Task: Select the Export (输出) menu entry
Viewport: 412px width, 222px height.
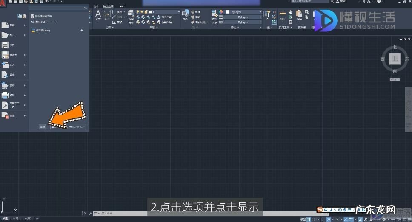Action: [12, 75]
